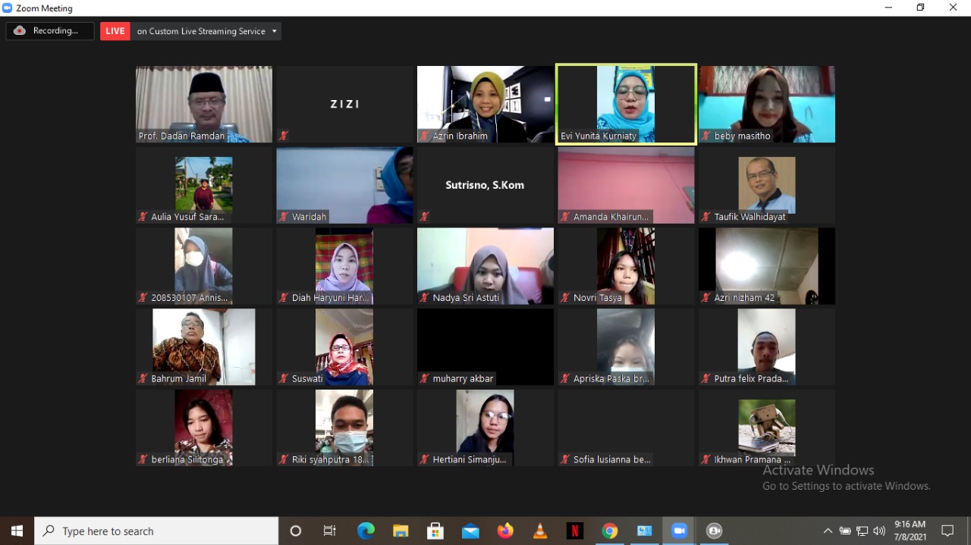Select Prof. Dadan Ramdan's video tile
The width and height of the screenshot is (971, 545).
pyautogui.click(x=203, y=104)
